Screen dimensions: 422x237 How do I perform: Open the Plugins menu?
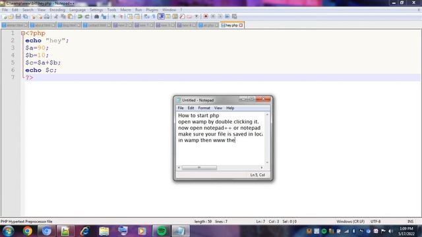click(152, 10)
